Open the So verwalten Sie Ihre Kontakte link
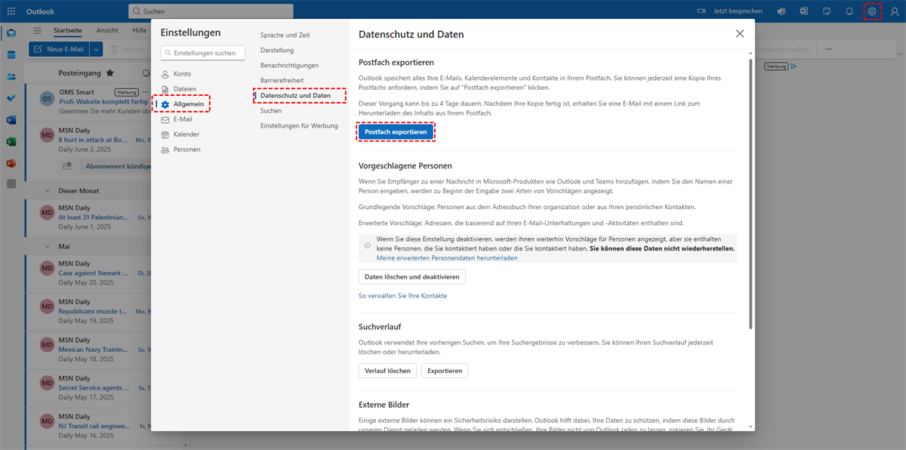906x450 pixels. click(402, 296)
